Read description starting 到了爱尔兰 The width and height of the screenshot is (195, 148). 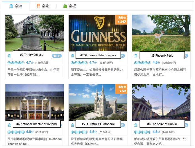click(97, 72)
